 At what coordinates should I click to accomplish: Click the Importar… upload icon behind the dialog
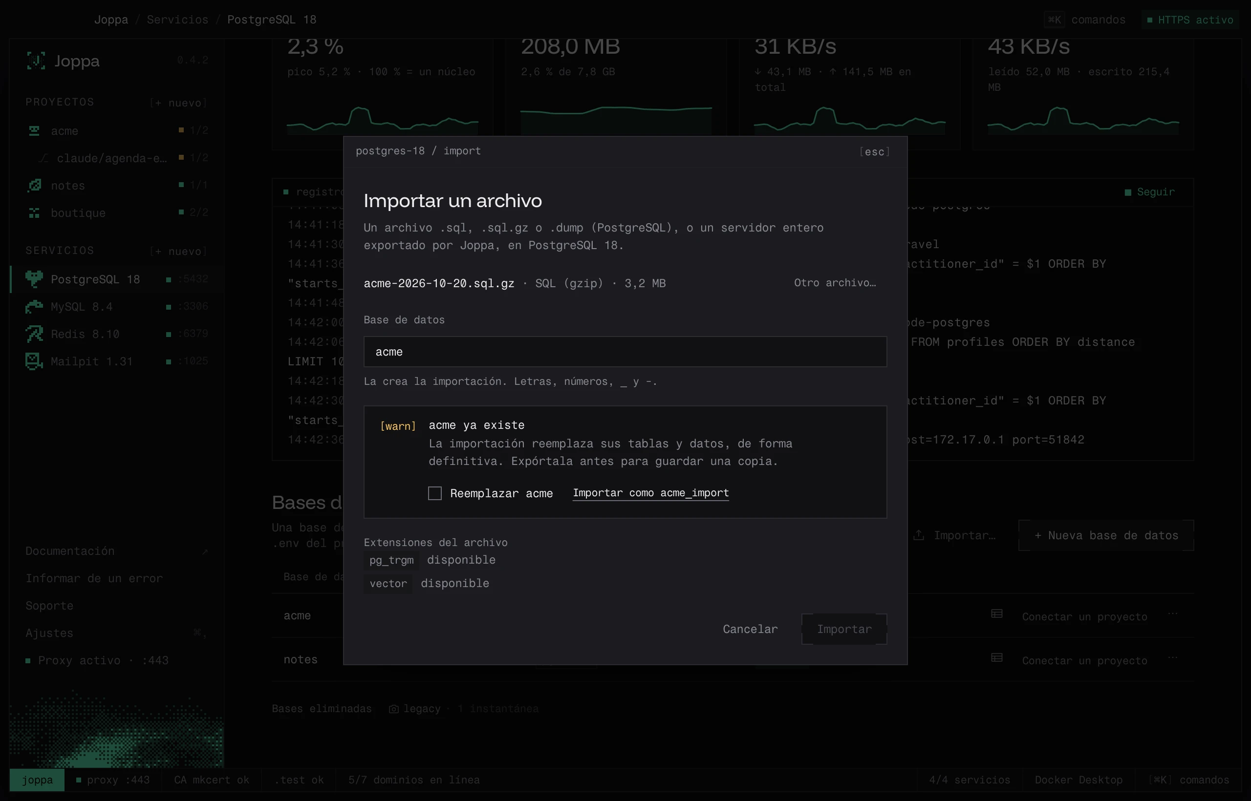[x=919, y=535]
